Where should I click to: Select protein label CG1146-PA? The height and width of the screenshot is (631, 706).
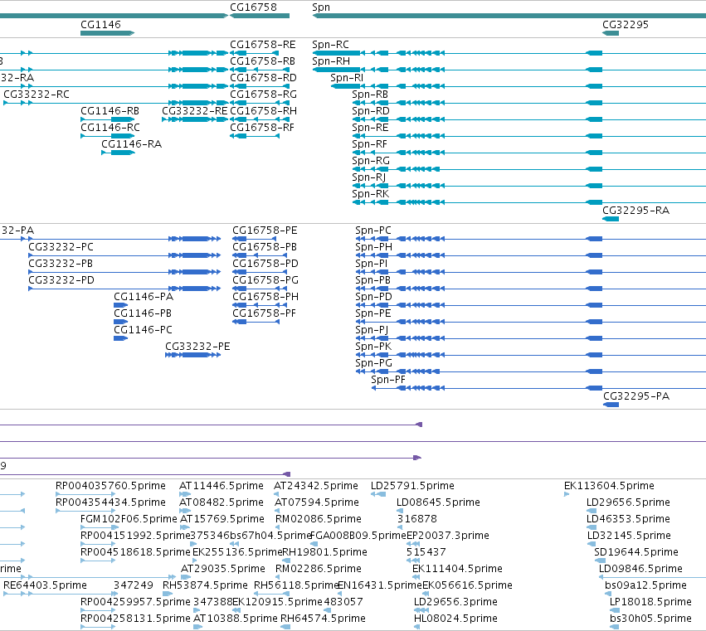(144, 297)
